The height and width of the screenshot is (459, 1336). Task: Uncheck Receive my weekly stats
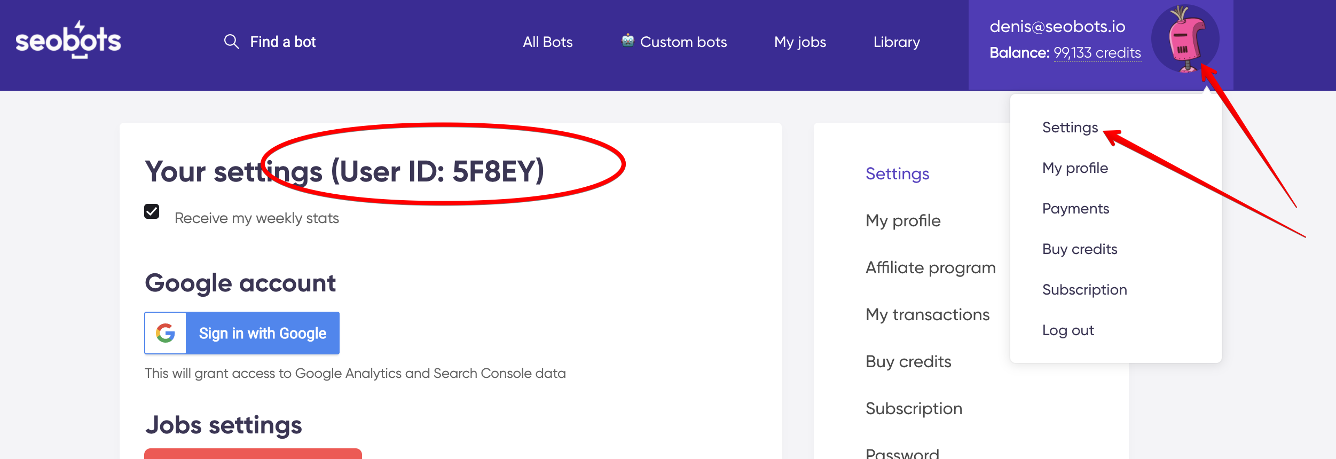152,211
